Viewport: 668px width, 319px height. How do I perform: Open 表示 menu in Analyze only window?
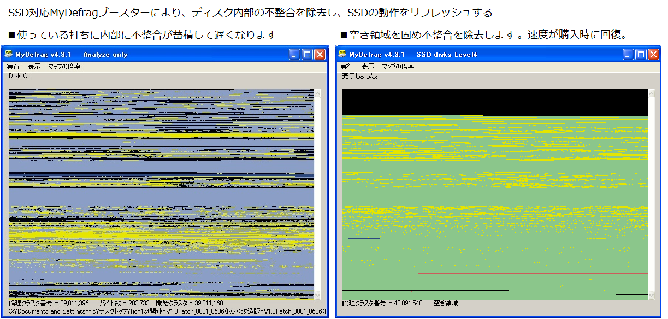[34, 67]
